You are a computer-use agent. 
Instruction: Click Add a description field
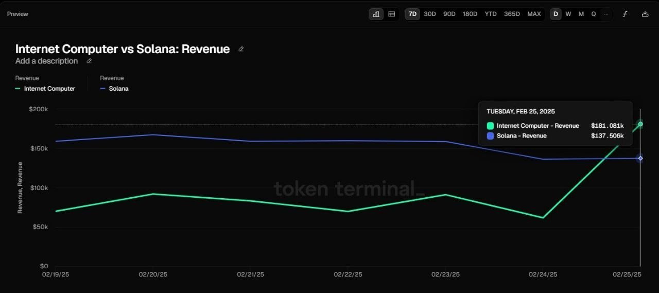(x=46, y=61)
